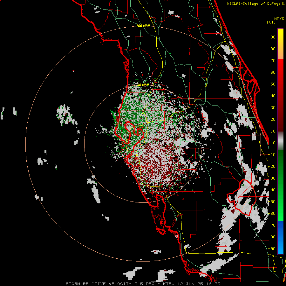Viewport: 286px width, 286px height.
Task: Select the 50 NMI range ring label
Action: click(143, 85)
